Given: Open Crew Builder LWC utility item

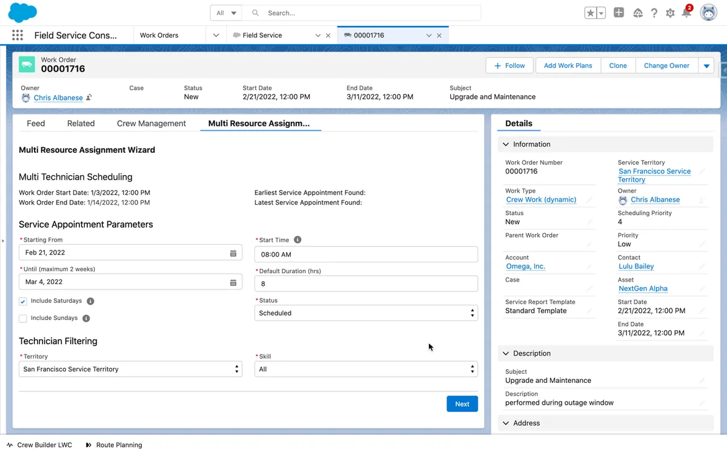Looking at the screenshot, I should click(x=39, y=445).
